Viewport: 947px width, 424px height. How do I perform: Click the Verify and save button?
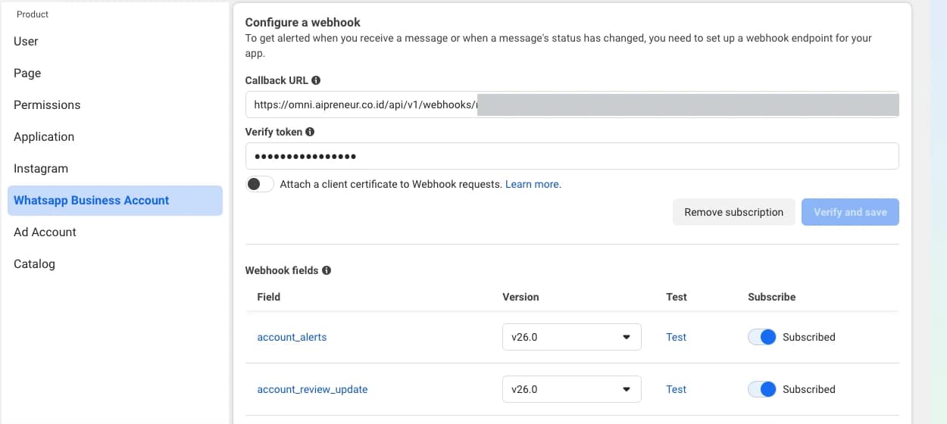[850, 212]
